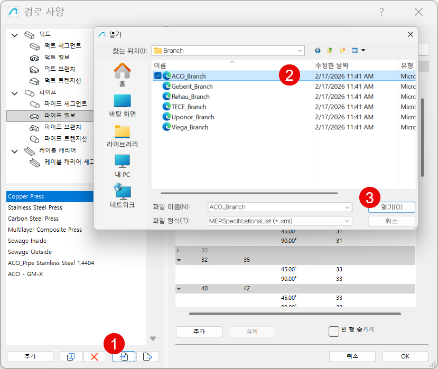
Task: Click the import specifications icon button
Action: click(x=124, y=356)
